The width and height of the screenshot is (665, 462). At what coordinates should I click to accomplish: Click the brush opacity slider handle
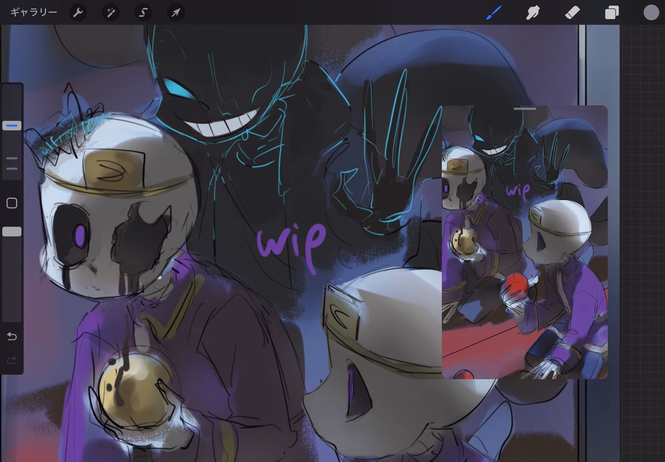[x=12, y=232]
